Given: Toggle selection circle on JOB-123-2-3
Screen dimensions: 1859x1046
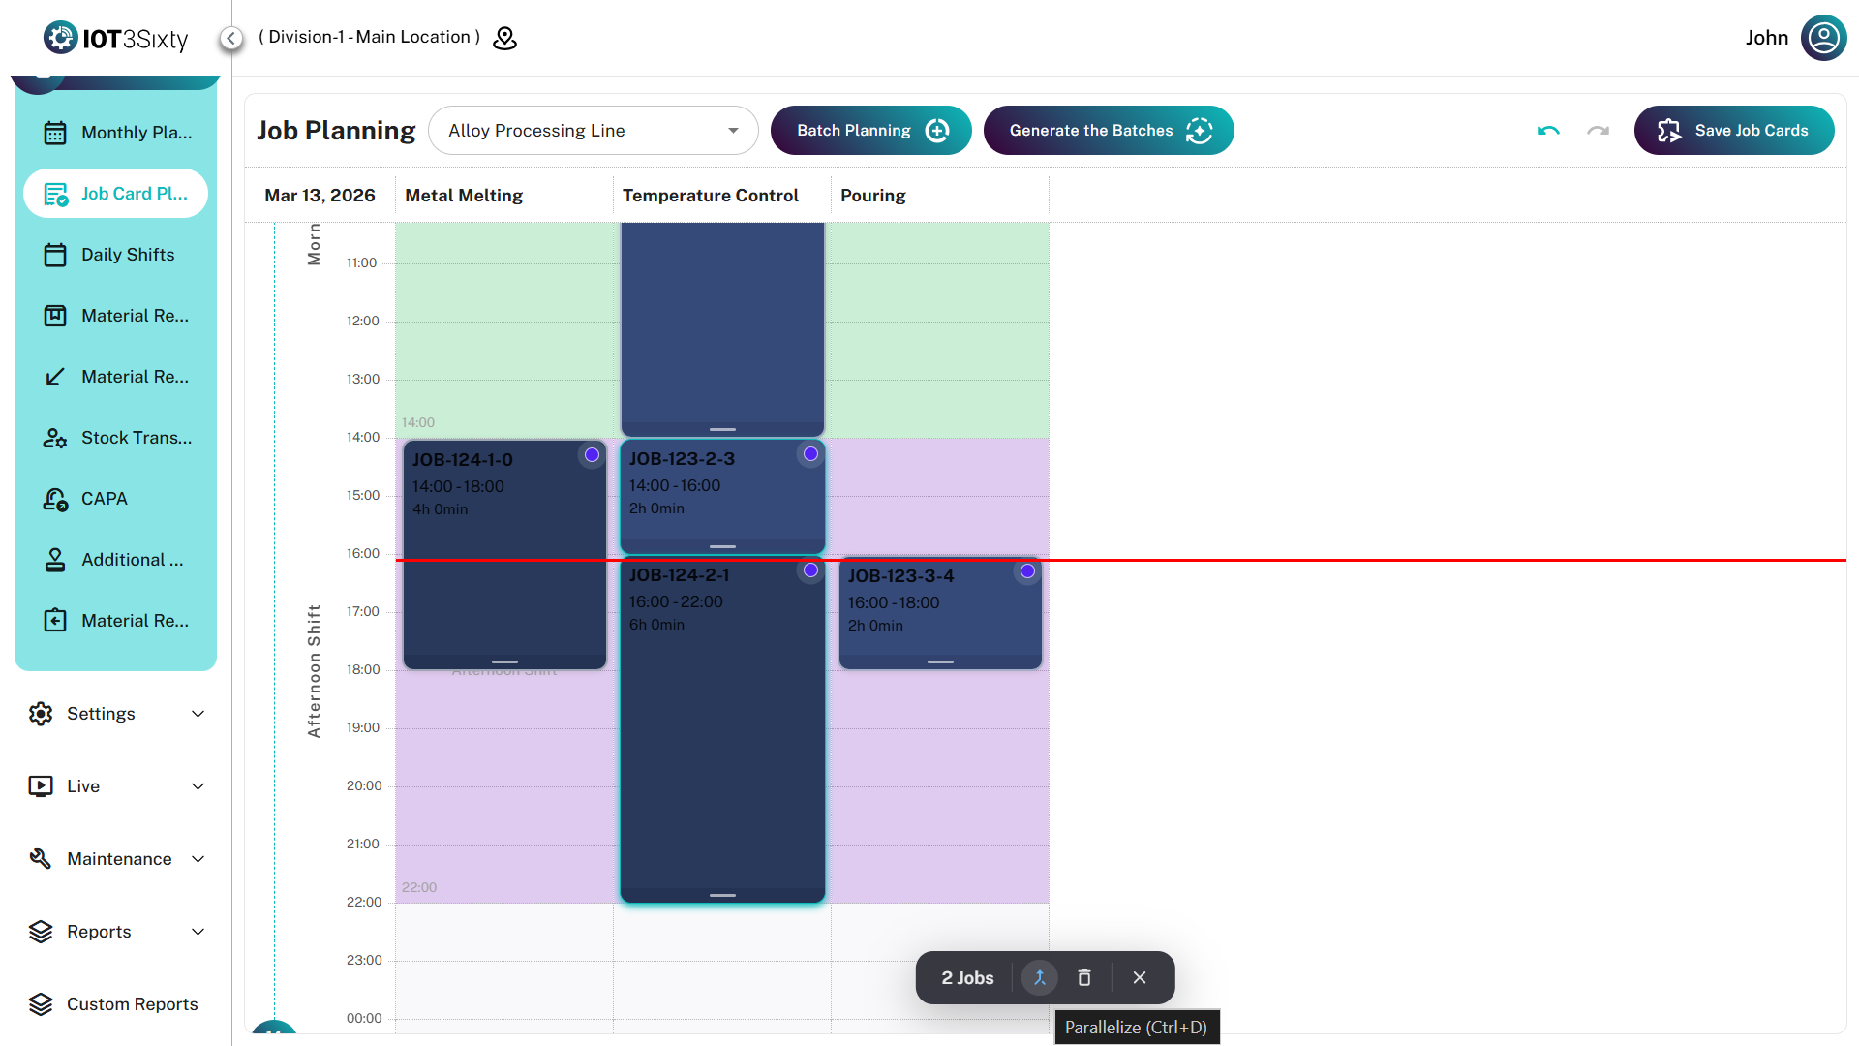Looking at the screenshot, I should click(x=810, y=454).
